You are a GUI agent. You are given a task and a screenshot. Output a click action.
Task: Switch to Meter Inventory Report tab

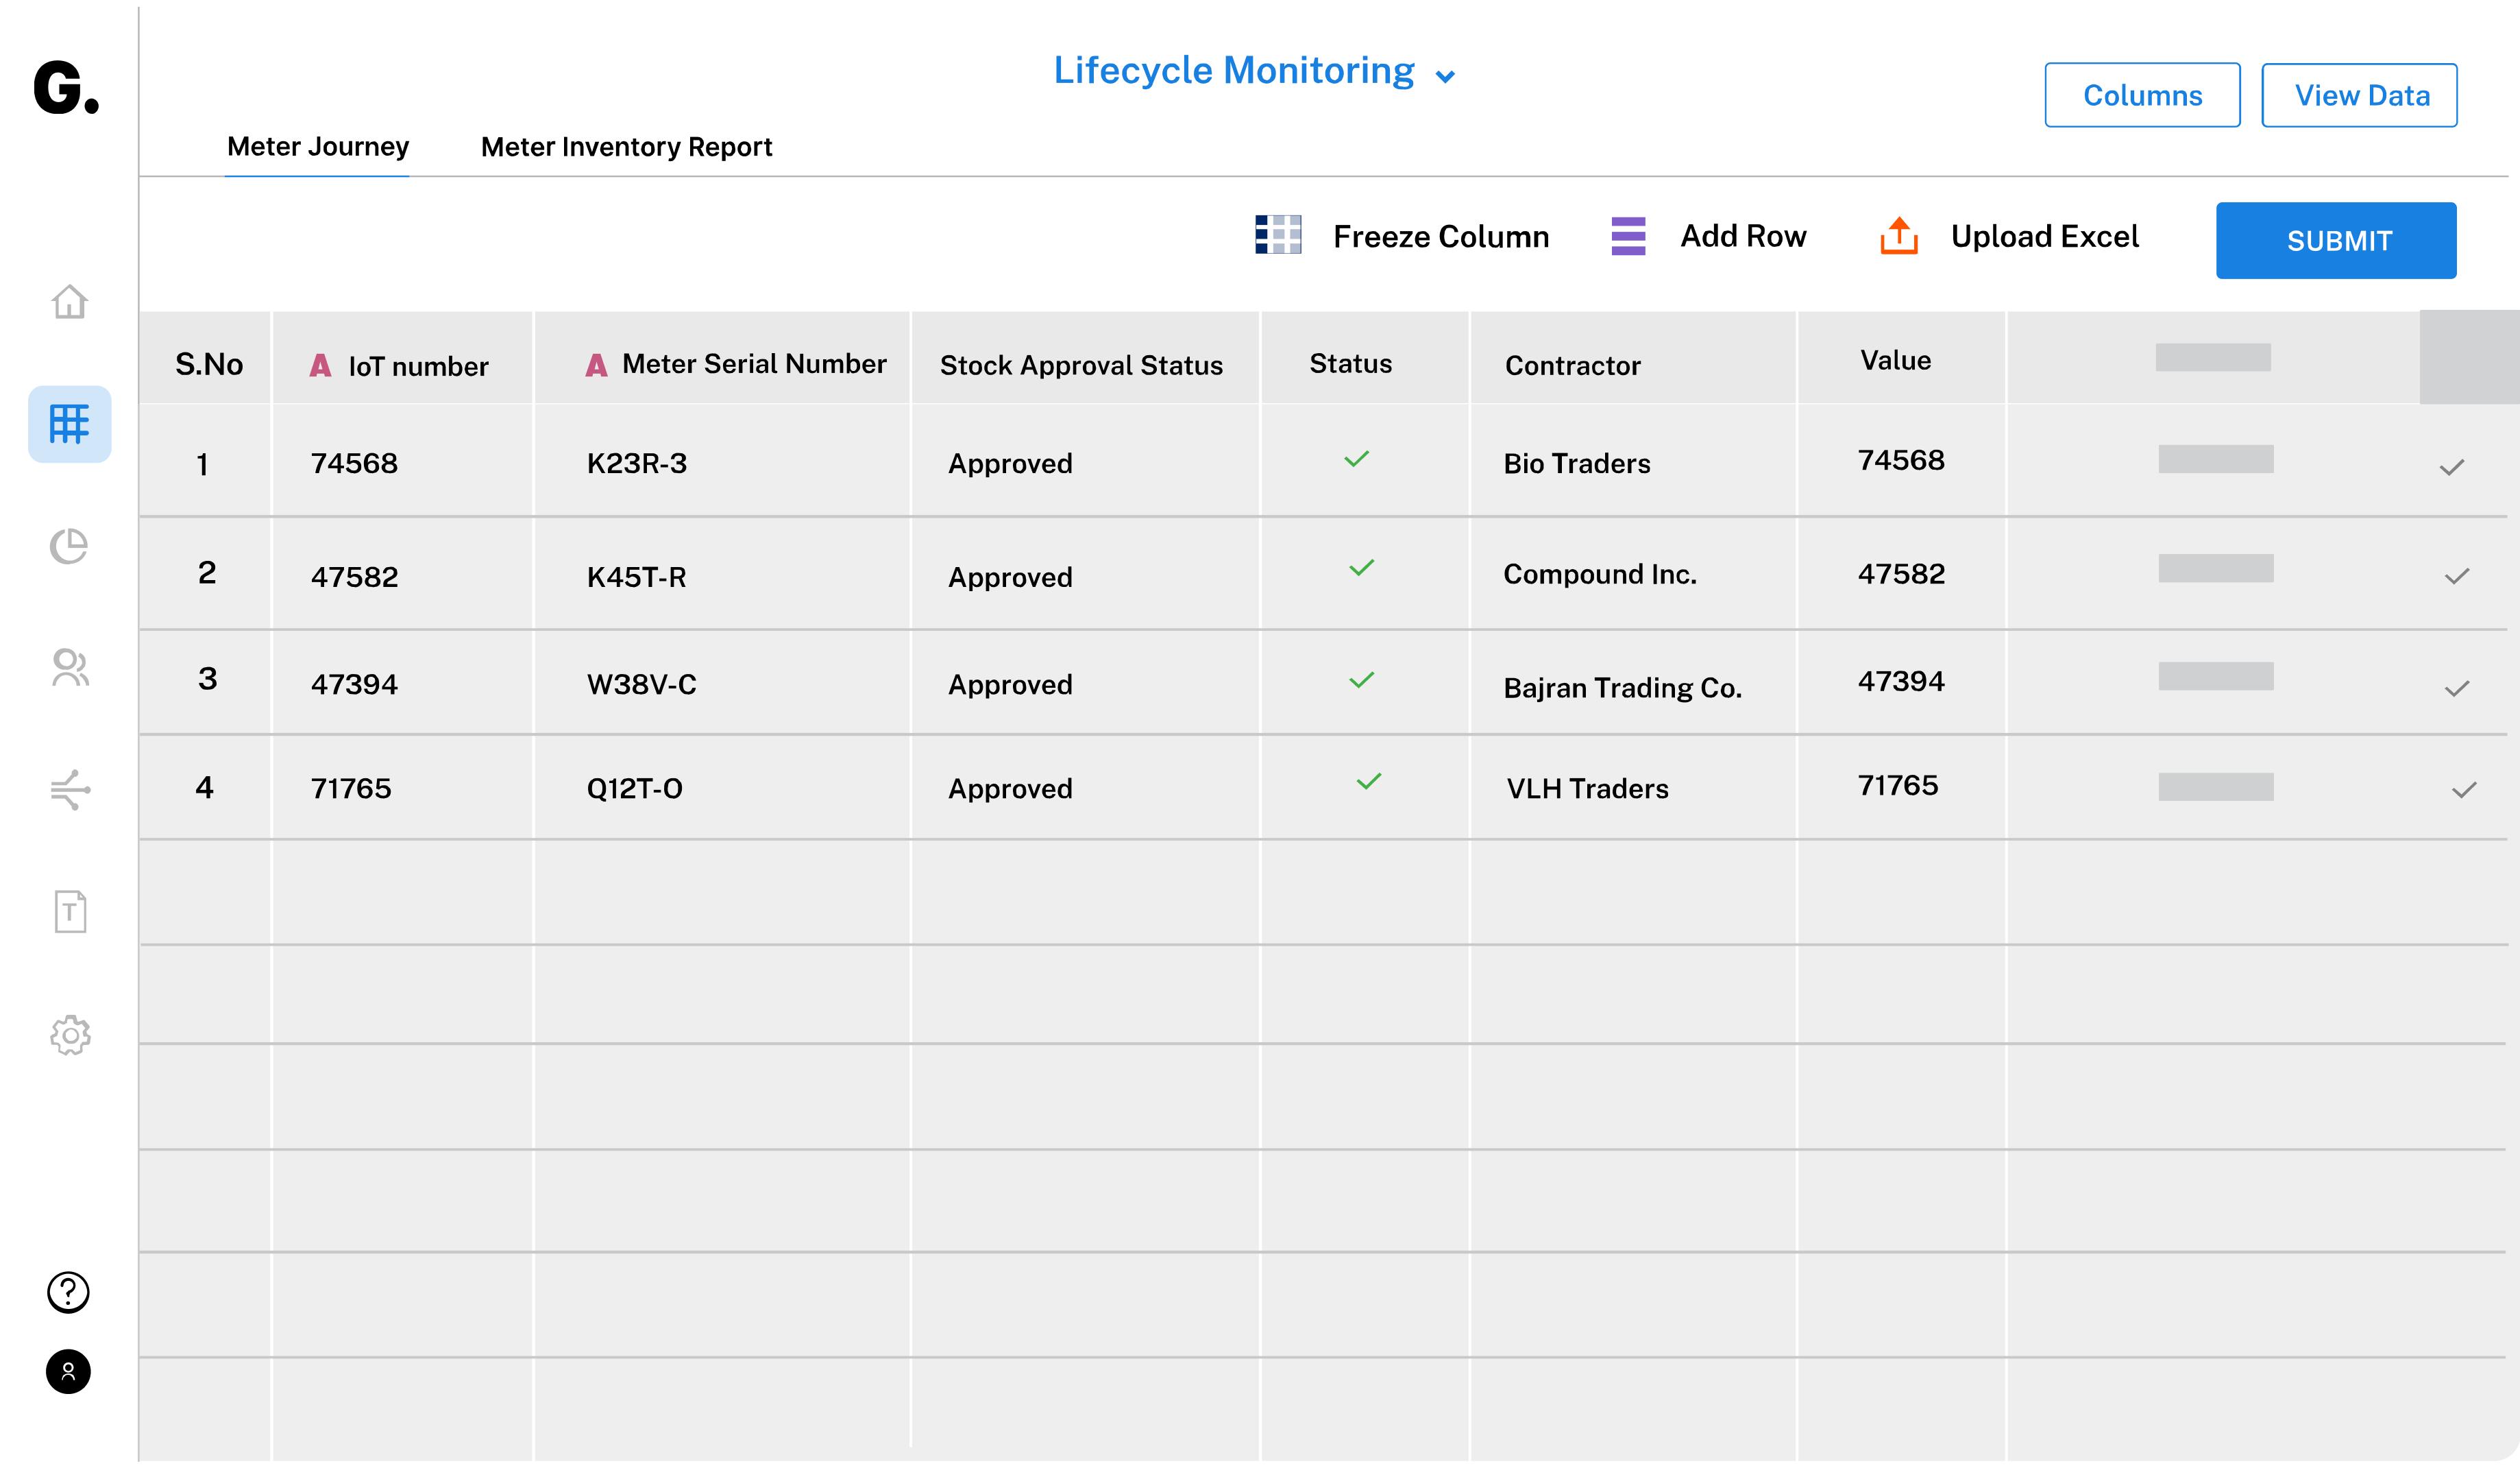tap(626, 147)
